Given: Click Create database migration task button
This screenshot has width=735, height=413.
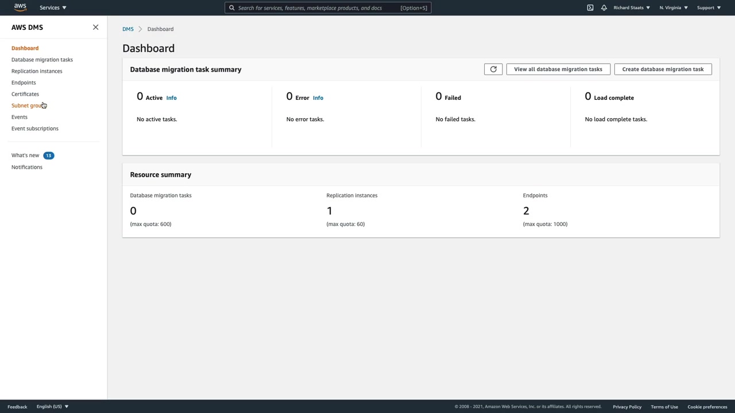Looking at the screenshot, I should pyautogui.click(x=663, y=69).
